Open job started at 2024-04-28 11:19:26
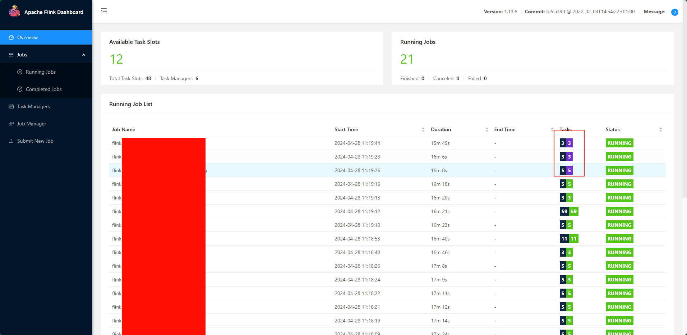Screen dimensions: 687x335 tap(387, 170)
